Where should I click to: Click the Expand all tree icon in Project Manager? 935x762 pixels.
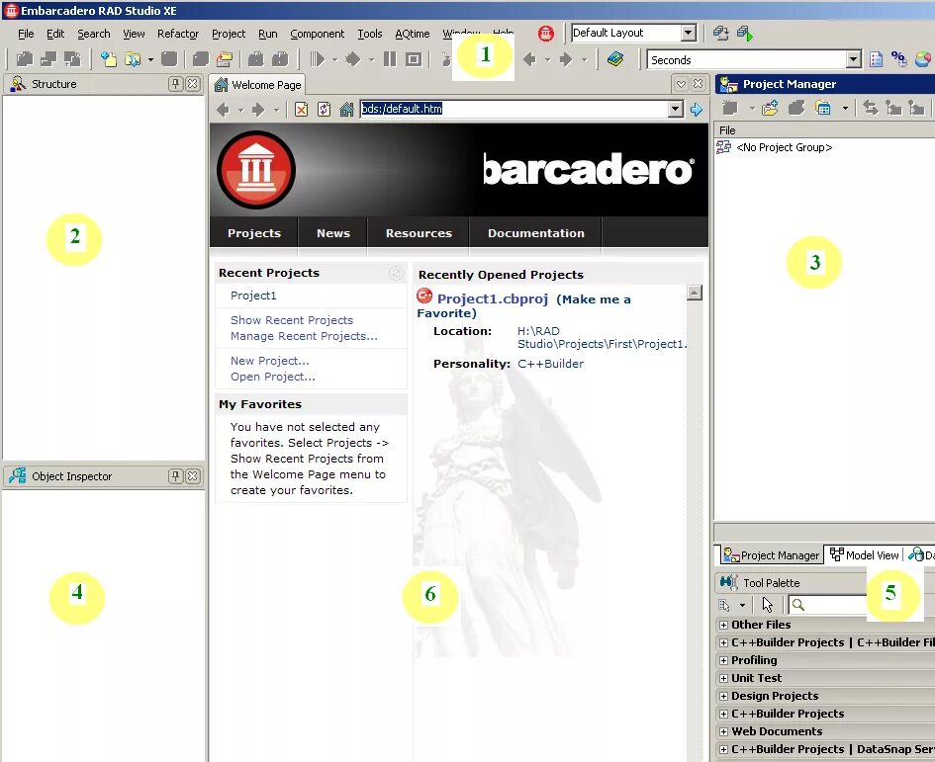click(893, 108)
